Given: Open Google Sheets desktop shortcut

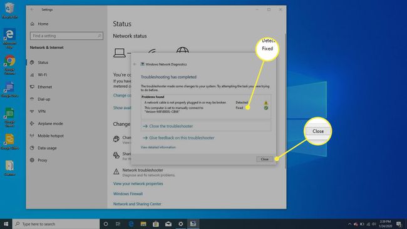Looking at the screenshot, I should (x=9, y=117).
